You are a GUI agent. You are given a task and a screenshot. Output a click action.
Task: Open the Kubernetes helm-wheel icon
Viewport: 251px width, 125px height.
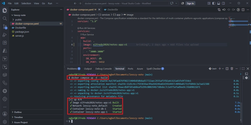coord(5,91)
